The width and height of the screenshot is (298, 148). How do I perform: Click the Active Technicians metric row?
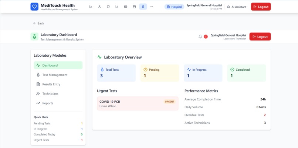[225, 123]
